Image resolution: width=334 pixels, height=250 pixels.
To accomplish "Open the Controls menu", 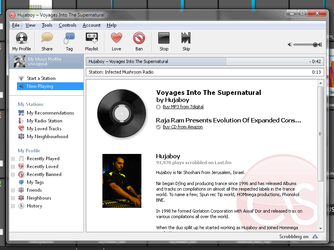I will [x=67, y=25].
